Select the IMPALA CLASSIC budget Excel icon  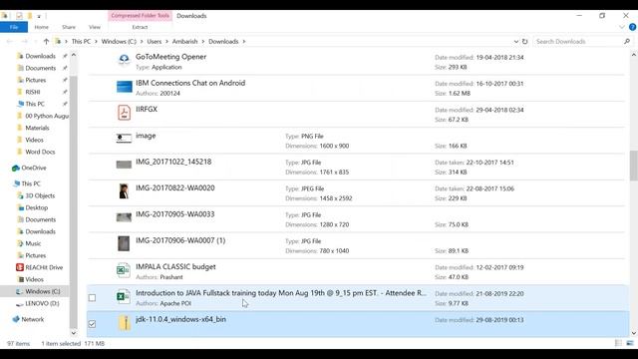tap(124, 270)
